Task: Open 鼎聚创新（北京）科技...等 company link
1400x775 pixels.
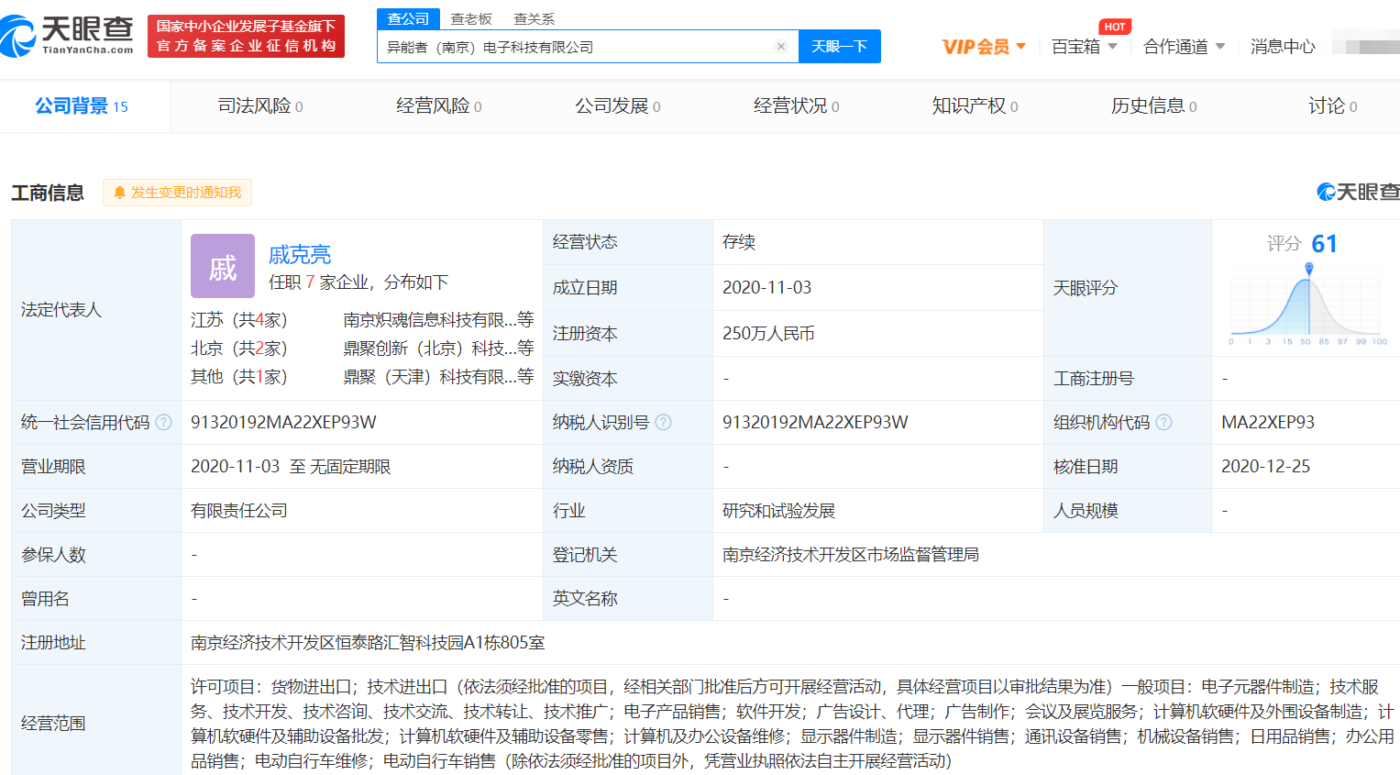Action: point(438,349)
